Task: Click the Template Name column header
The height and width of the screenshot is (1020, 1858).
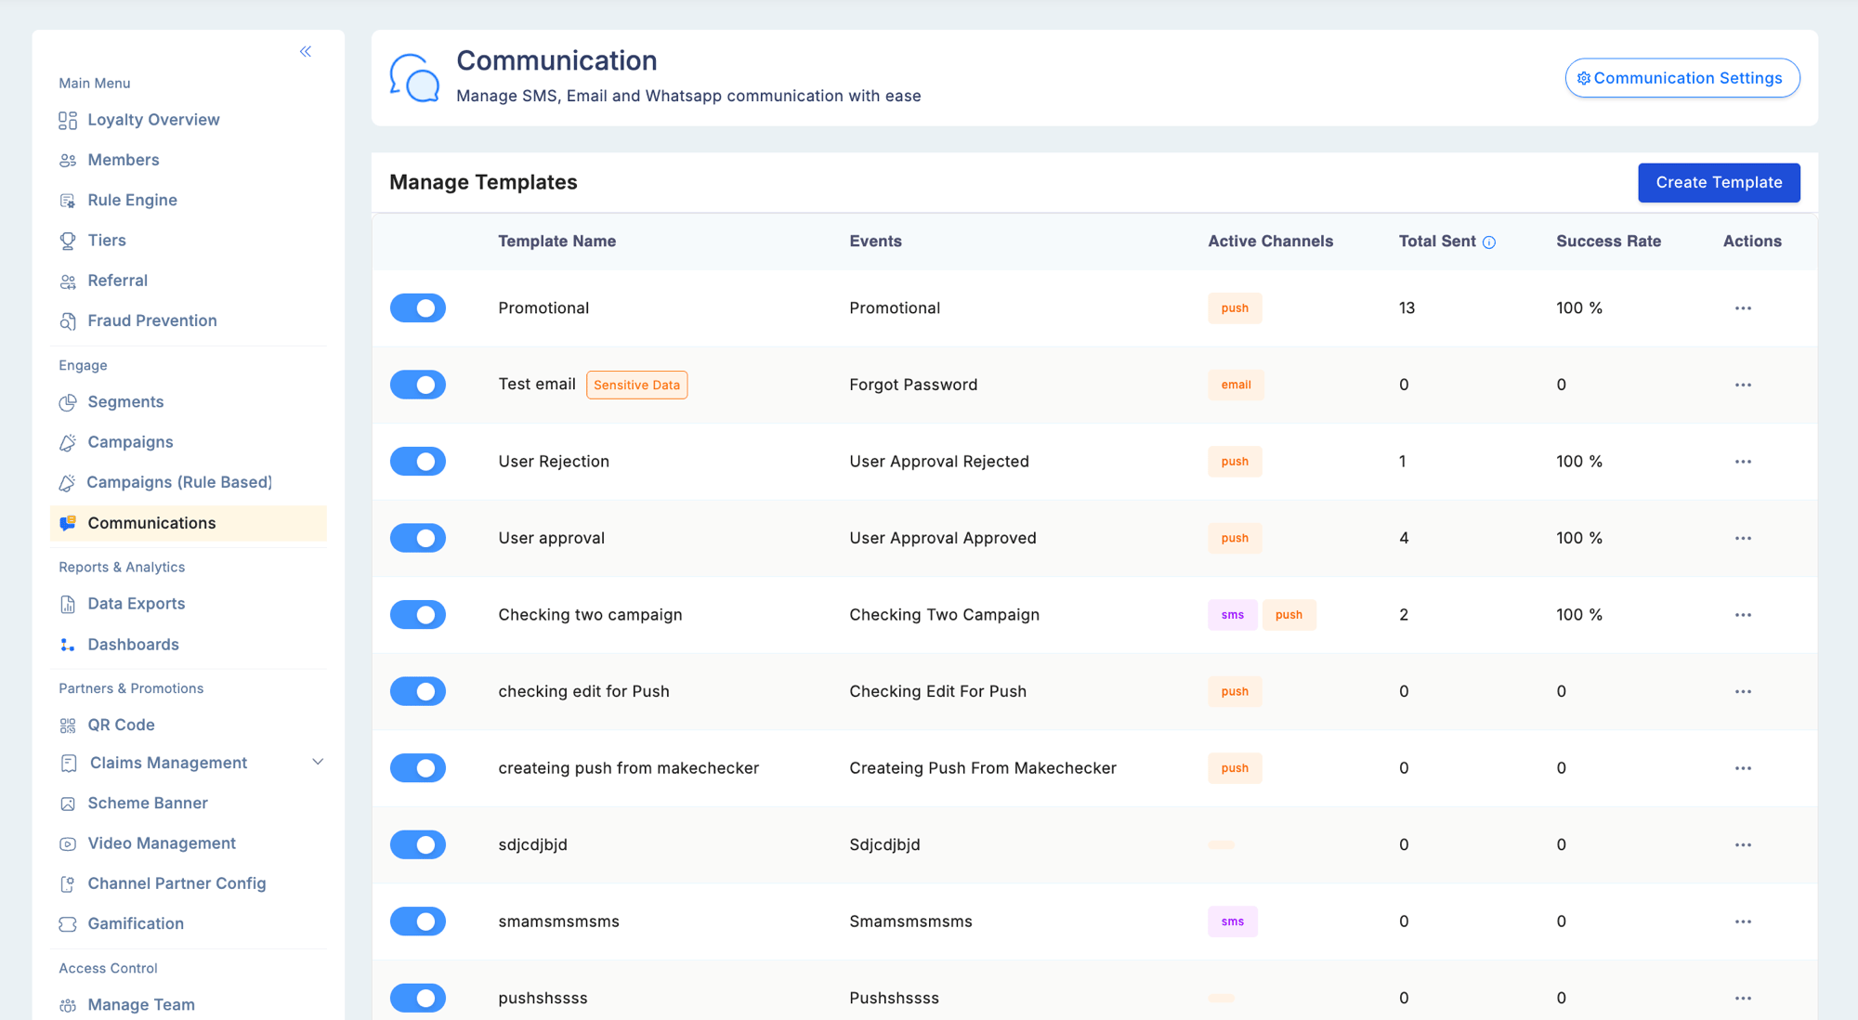Action: [x=556, y=242]
